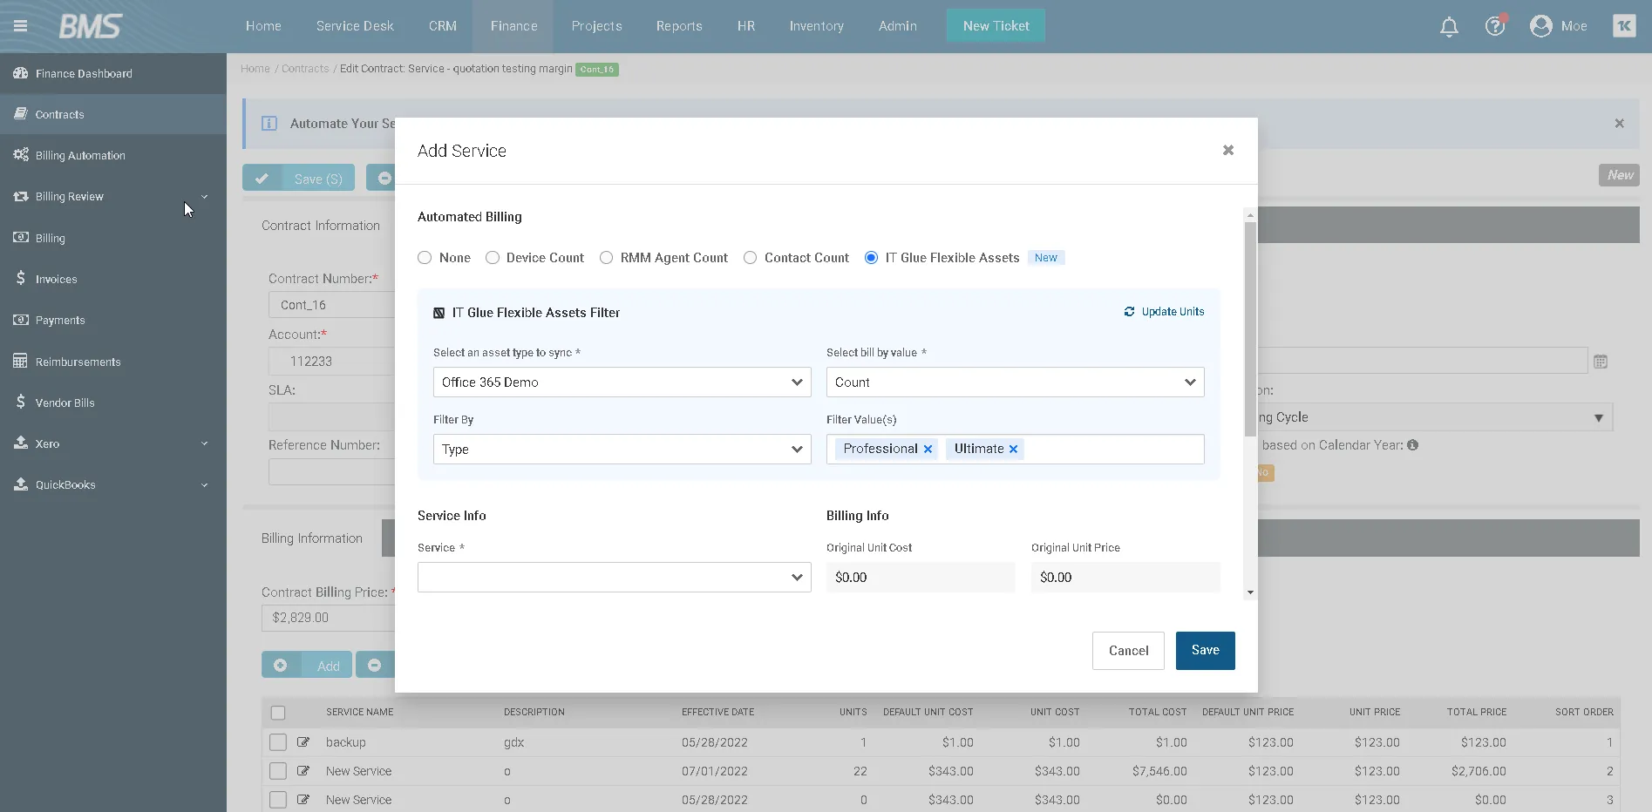
Task: Open the Service Desk menu
Action: tap(355, 26)
